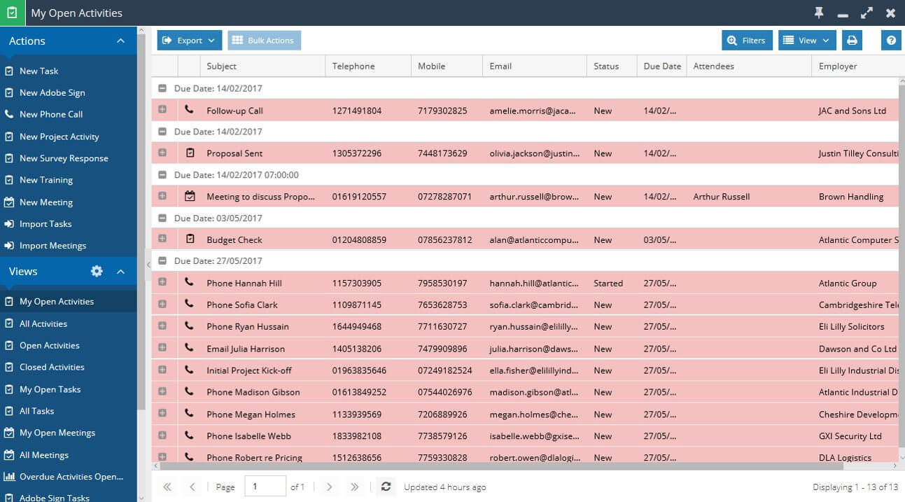This screenshot has height=502, width=905.
Task: Click the print icon in the toolbar
Action: tap(852, 41)
